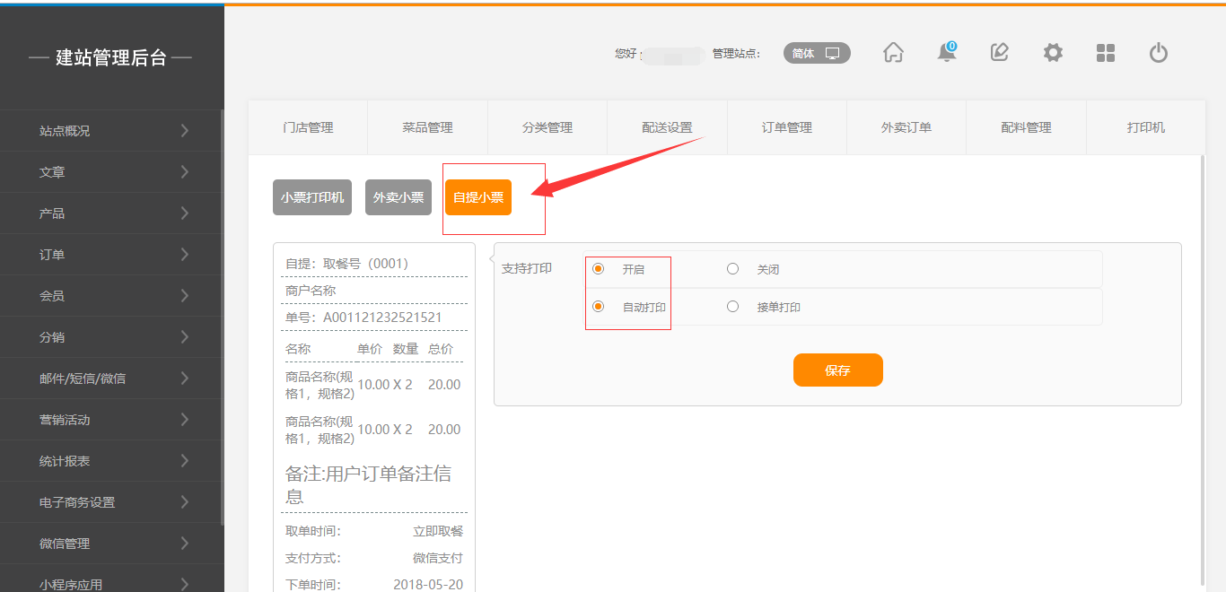Click the 小票打印机 button
Screen dimensions: 1226x592
[311, 197]
